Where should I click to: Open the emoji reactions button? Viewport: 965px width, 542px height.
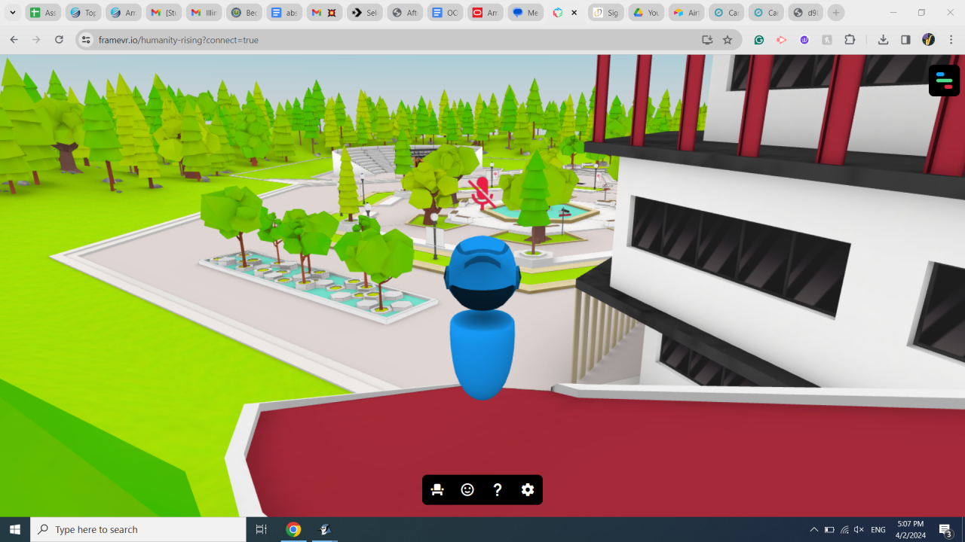467,490
